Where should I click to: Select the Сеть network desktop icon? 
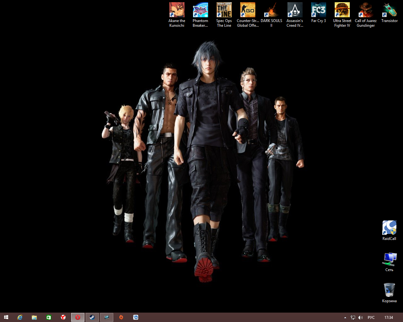(389, 262)
